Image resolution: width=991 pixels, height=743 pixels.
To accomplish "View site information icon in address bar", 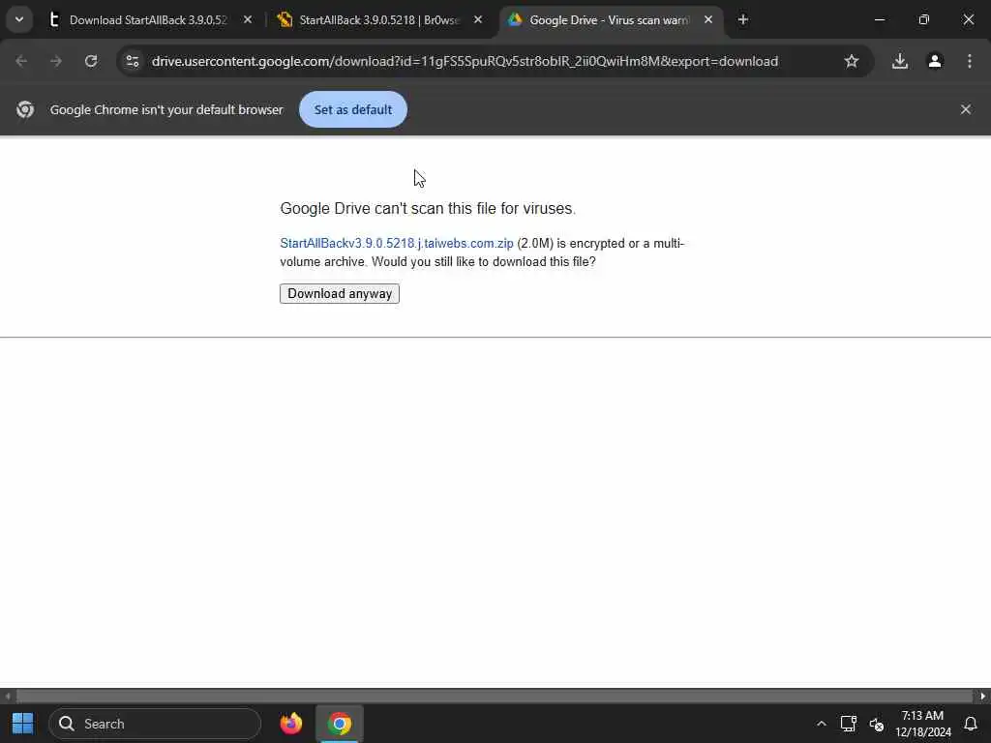I will tap(133, 61).
